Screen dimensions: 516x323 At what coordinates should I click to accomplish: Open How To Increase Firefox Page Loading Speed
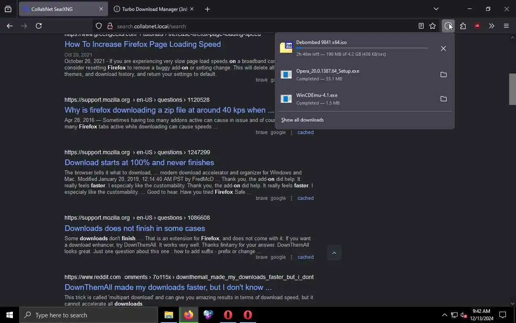pyautogui.click(x=143, y=44)
